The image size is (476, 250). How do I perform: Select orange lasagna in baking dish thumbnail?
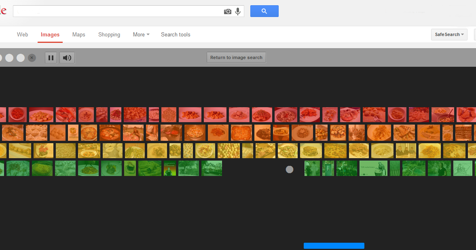pos(241,132)
